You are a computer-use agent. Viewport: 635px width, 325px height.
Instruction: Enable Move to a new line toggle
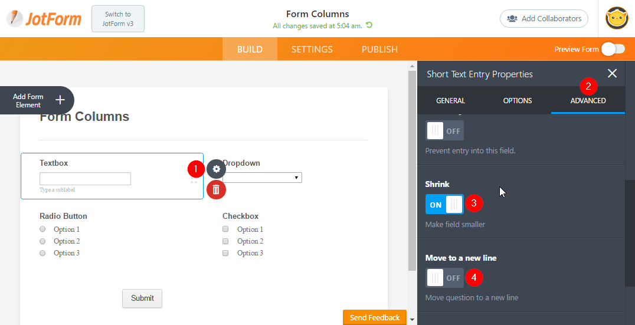pos(444,277)
